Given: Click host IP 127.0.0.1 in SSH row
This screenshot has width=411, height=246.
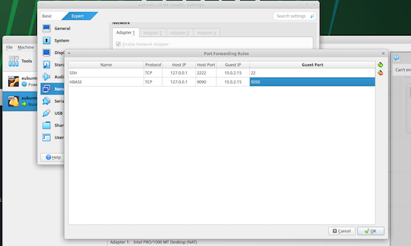Looking at the screenshot, I should pos(179,72).
